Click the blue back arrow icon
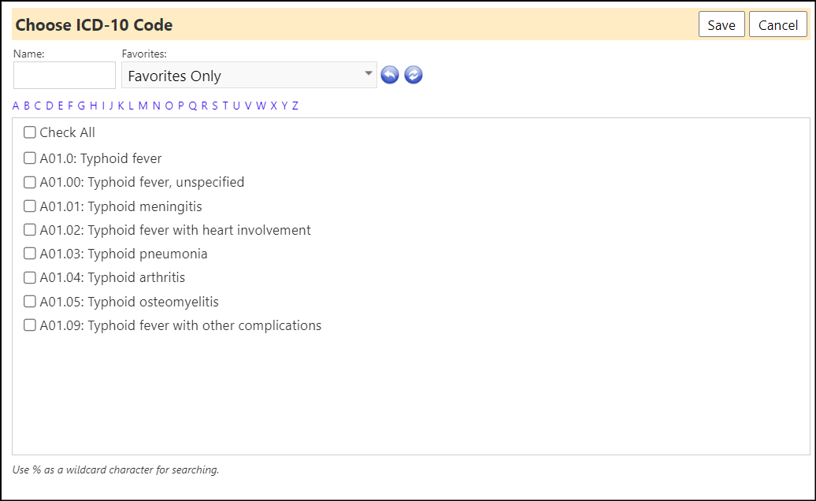 (390, 75)
